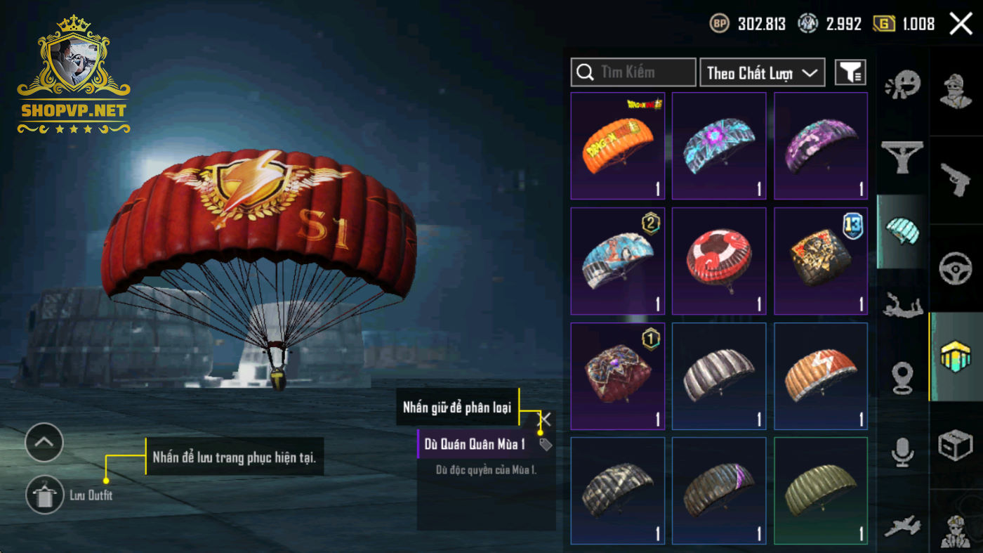Click in the Tìm Kiếm search field
Image resolution: width=983 pixels, height=553 pixels.
(633, 72)
